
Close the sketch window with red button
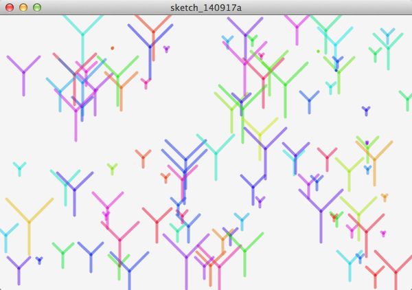coord(10,7)
